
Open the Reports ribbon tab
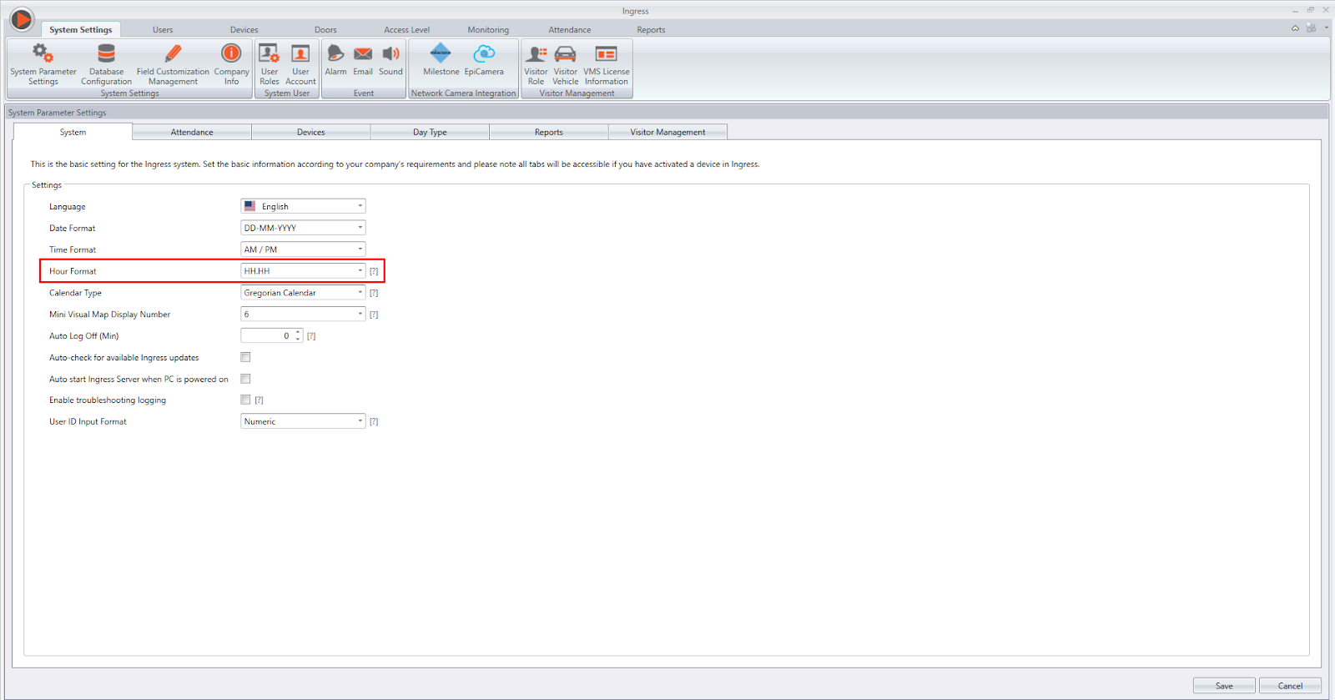[x=651, y=30]
